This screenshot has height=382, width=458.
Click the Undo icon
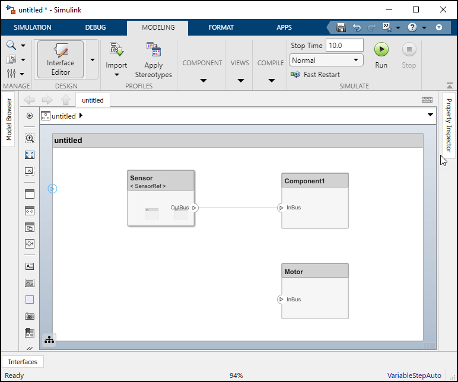[x=357, y=28]
